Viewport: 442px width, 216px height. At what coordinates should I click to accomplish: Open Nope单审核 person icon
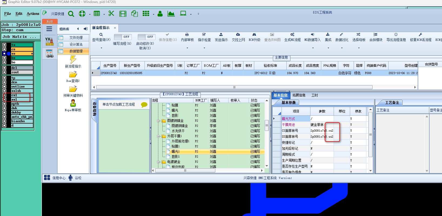[x=73, y=103]
